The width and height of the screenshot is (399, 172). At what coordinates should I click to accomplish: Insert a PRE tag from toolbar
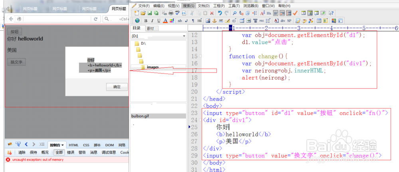[262, 21]
